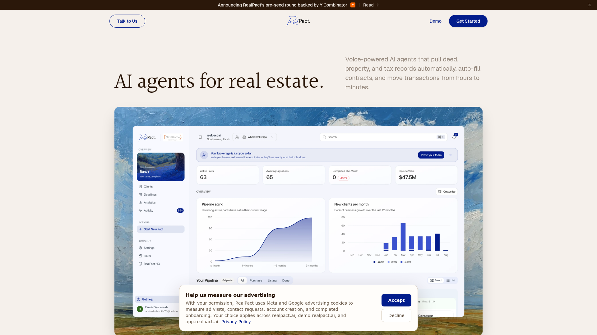Click the -100% change badge
Viewport: 597px width, 335px height.
[344, 178]
